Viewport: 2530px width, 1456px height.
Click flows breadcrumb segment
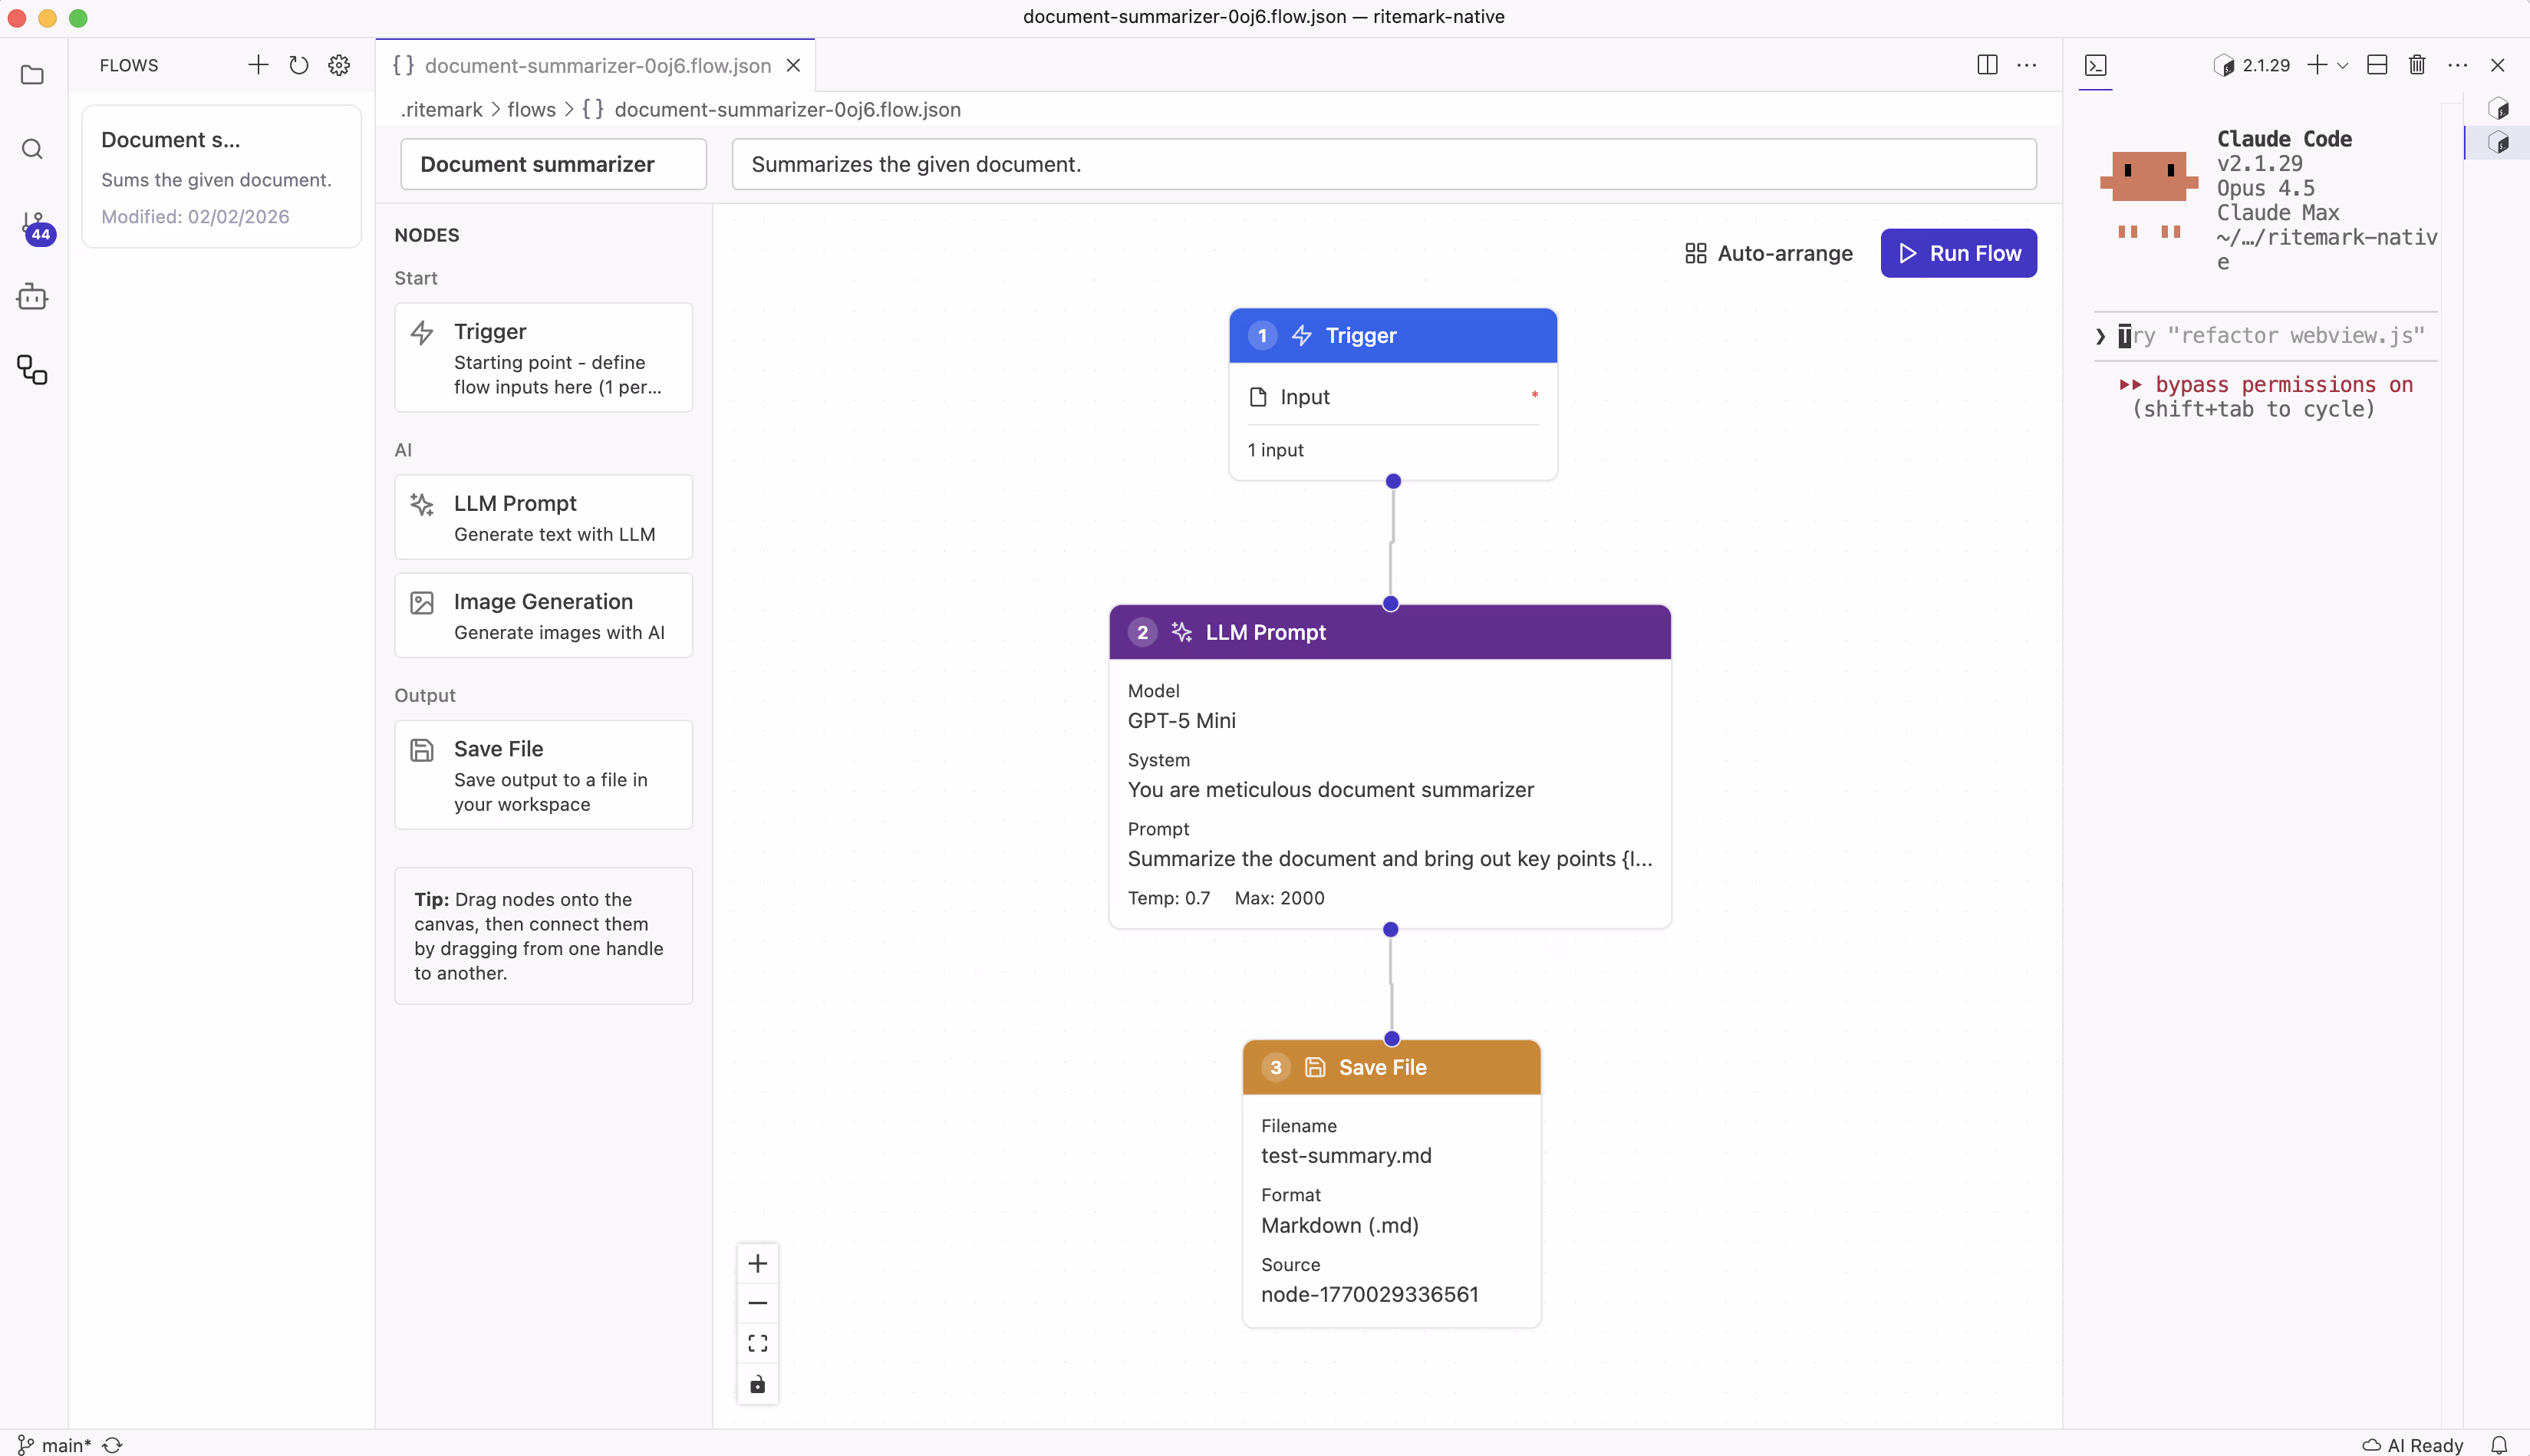(531, 110)
